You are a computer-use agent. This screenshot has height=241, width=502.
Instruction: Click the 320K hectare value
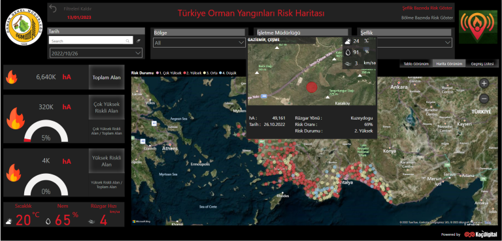coord(46,107)
